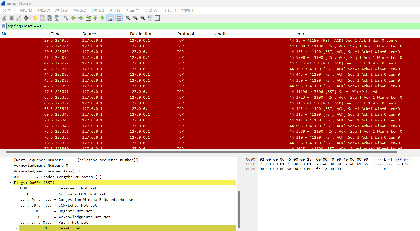Click the display filter bookmark icon
This screenshot has width=420, height=231.
[3, 26]
